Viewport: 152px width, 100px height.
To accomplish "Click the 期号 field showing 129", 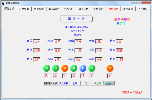I will click(37, 42).
